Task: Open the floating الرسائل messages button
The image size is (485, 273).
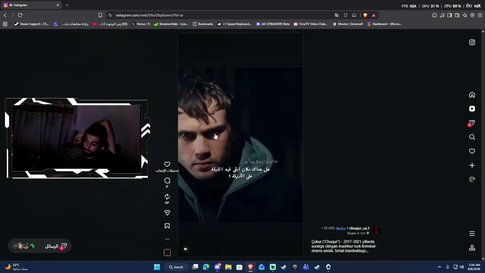Action: [40, 246]
